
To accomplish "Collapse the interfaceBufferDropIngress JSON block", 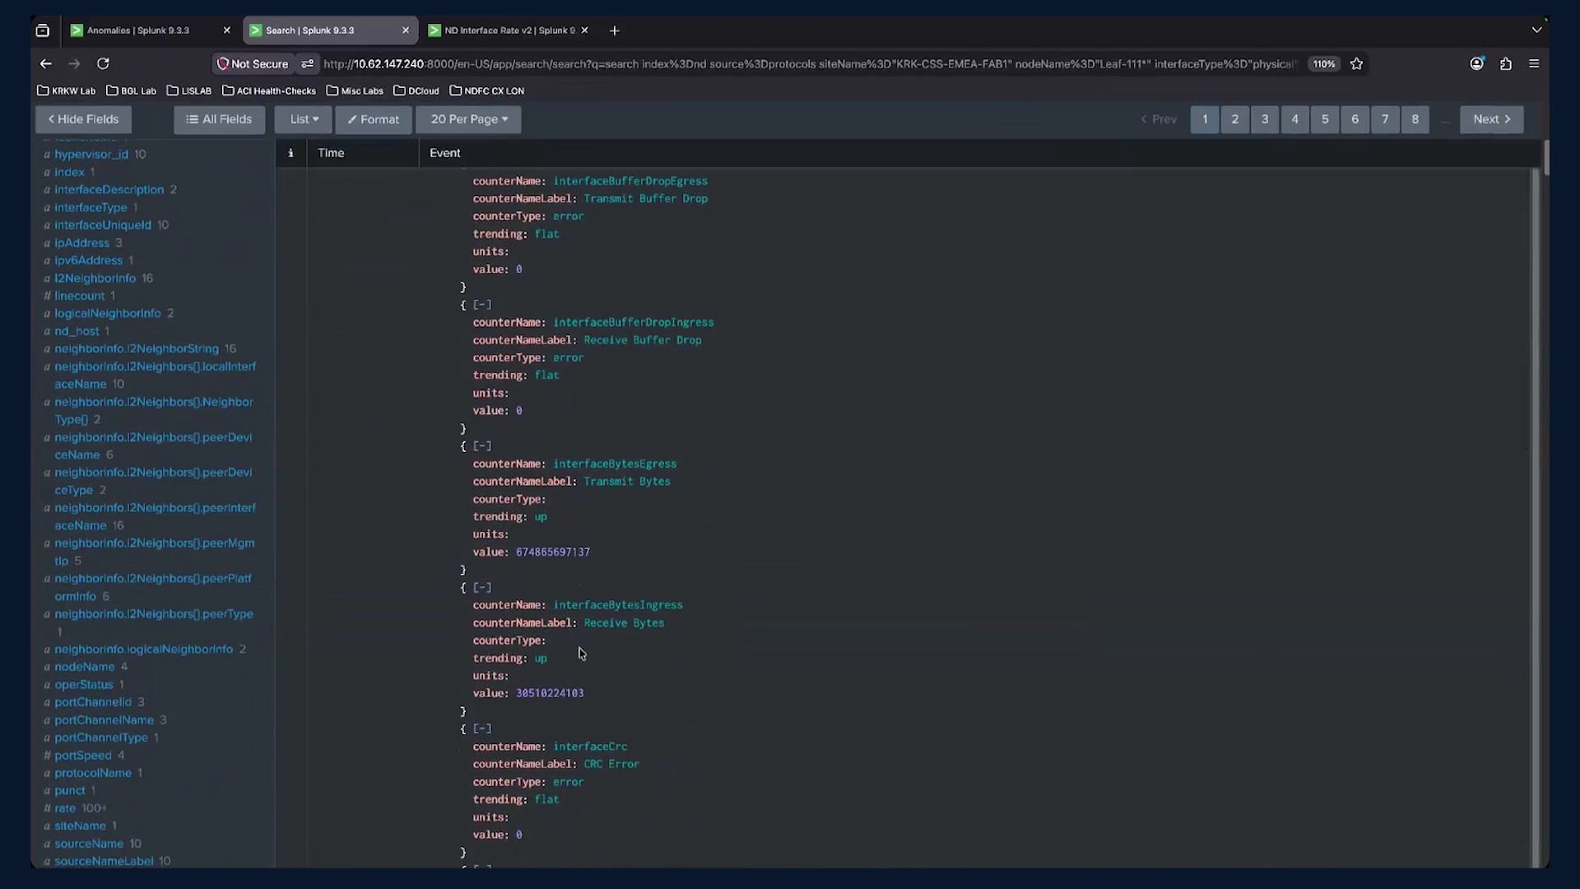I will click(482, 305).
